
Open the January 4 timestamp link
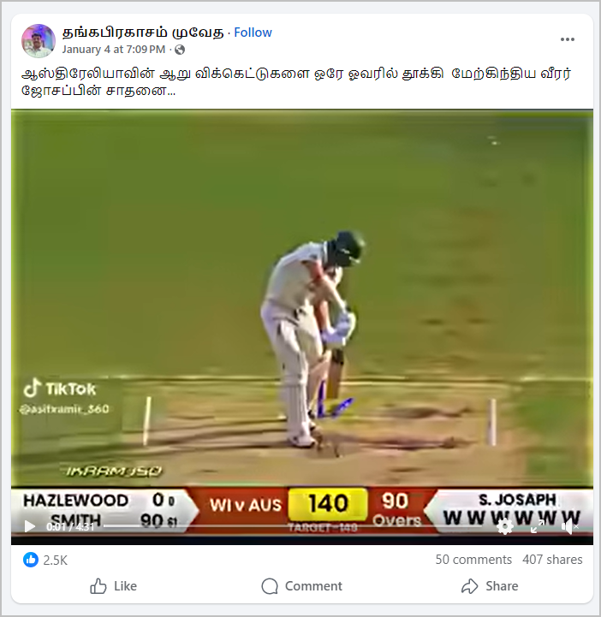tap(113, 50)
